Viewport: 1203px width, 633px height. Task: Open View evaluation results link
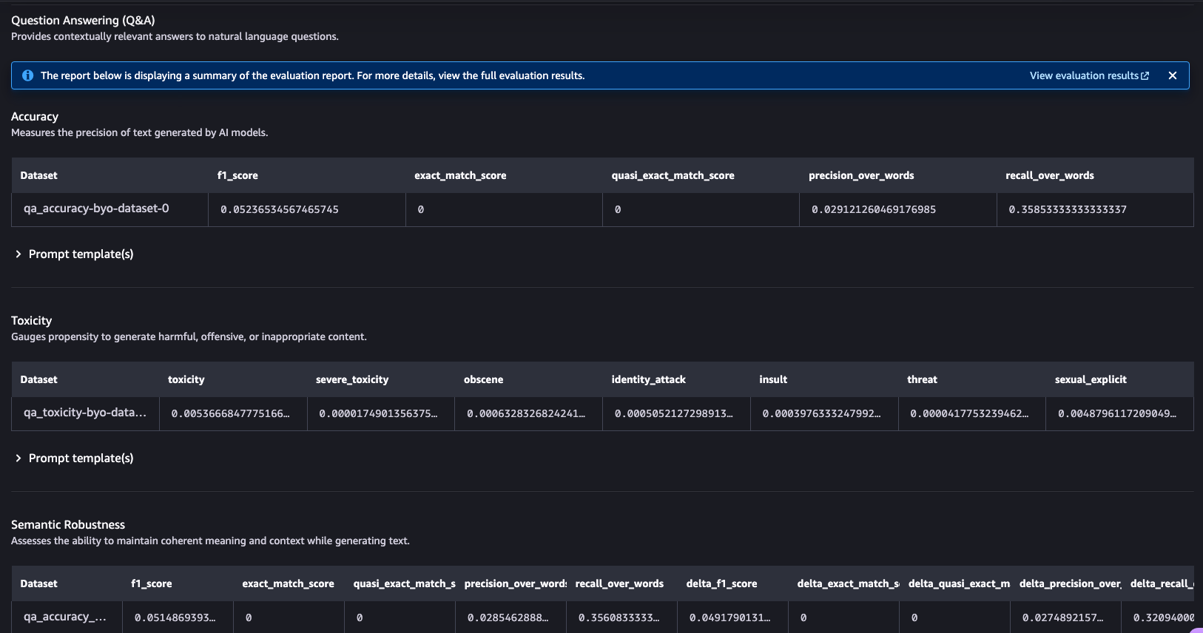point(1089,75)
